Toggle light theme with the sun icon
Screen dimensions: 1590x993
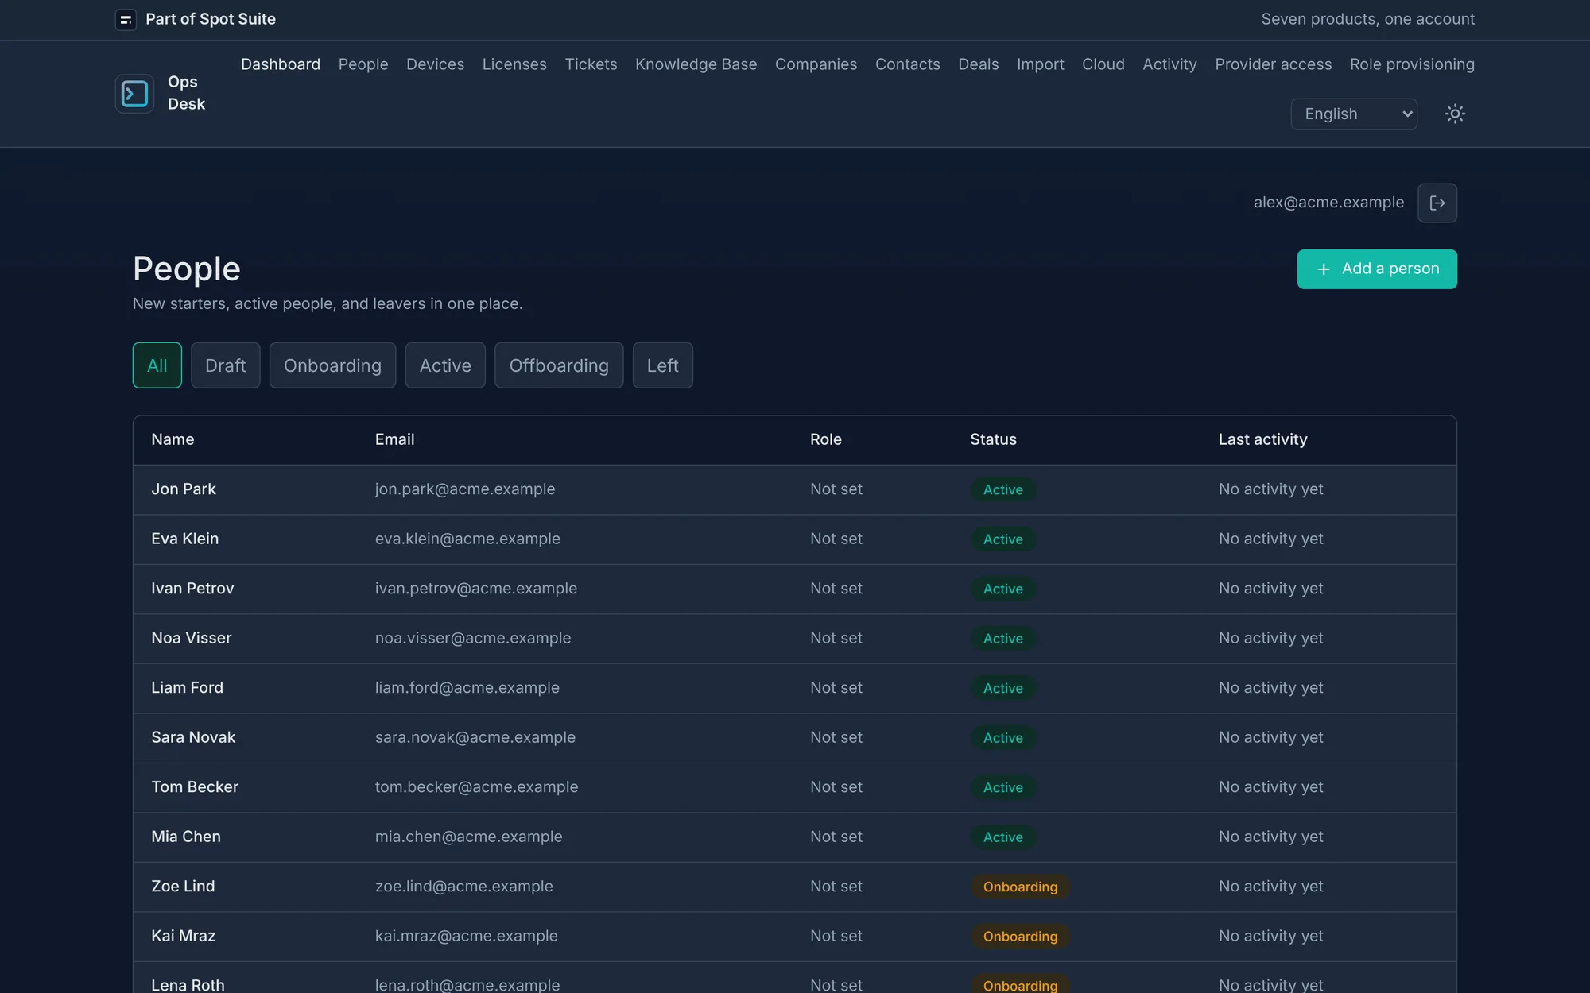[x=1455, y=114]
